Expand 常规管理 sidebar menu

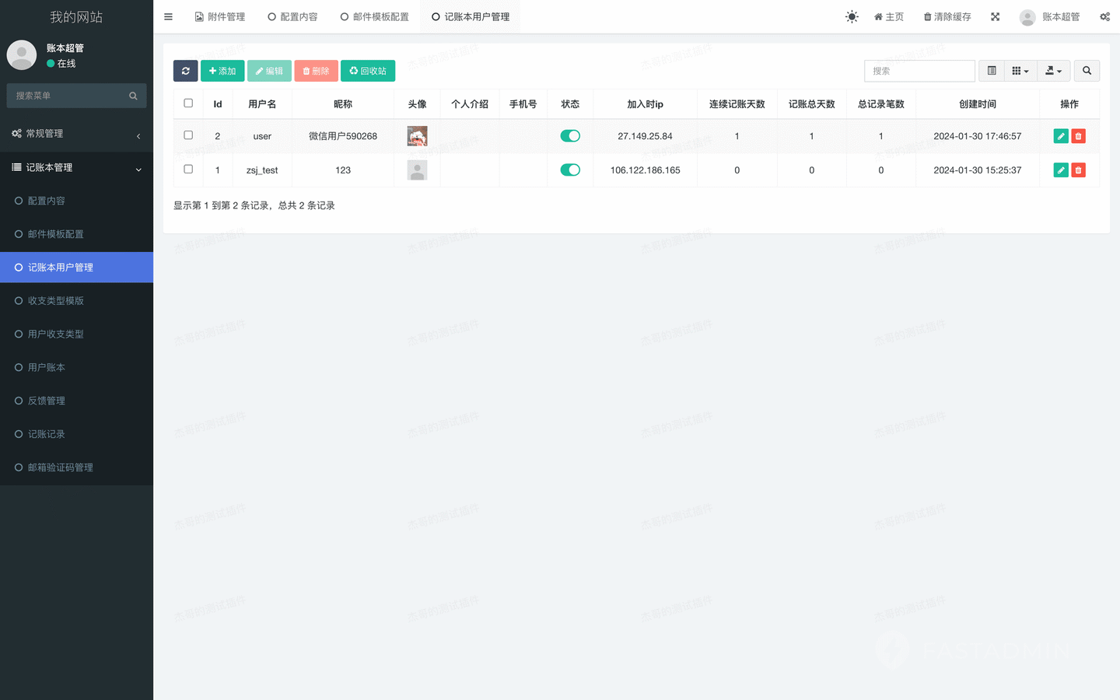76,134
